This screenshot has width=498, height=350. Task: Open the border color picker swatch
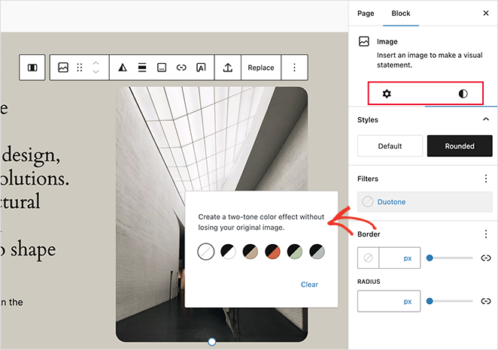point(369,258)
